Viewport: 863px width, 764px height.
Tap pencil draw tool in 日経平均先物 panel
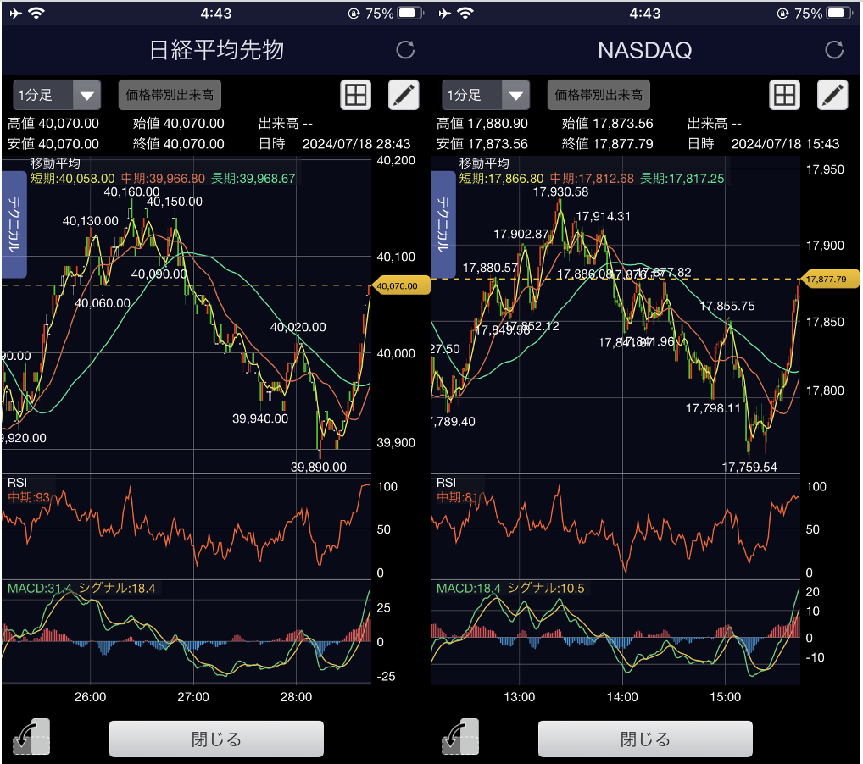(x=404, y=95)
